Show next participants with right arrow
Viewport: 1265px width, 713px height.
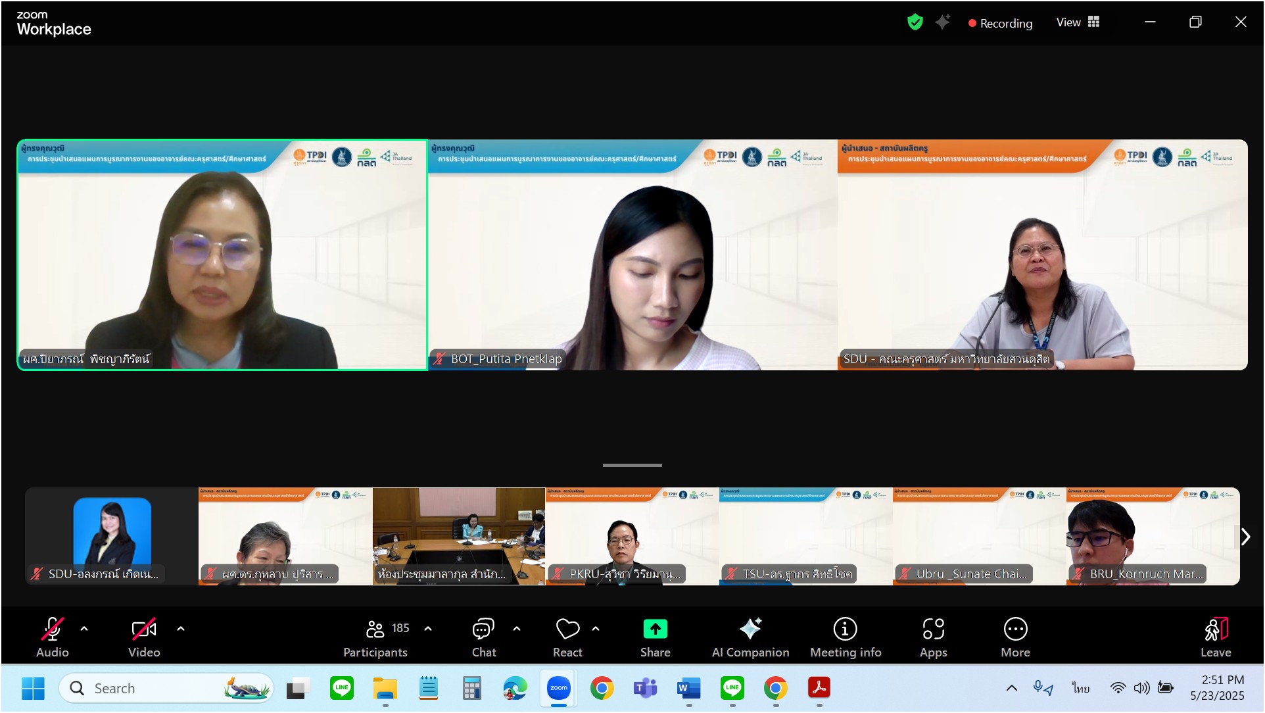tap(1245, 537)
